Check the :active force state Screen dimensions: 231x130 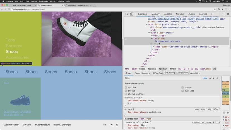(x=126, y=87)
